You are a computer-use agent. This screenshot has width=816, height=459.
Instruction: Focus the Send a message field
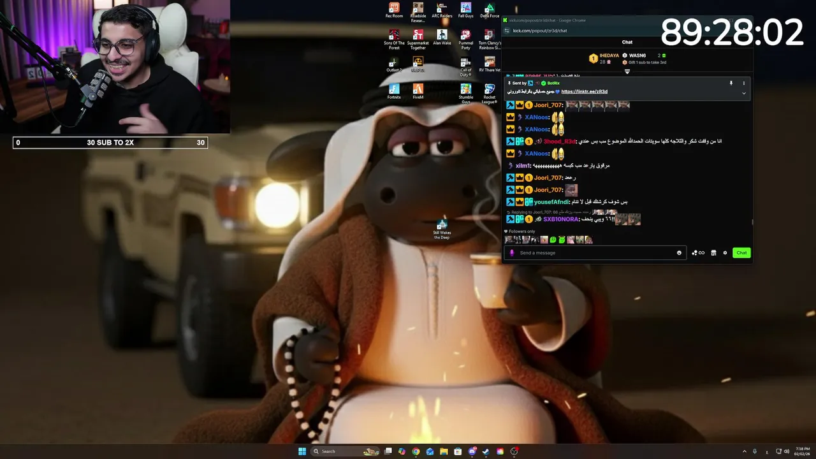(x=594, y=253)
